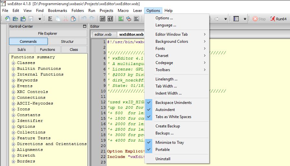Disable the Autoindent option
The image size is (290, 166).
[165, 110]
